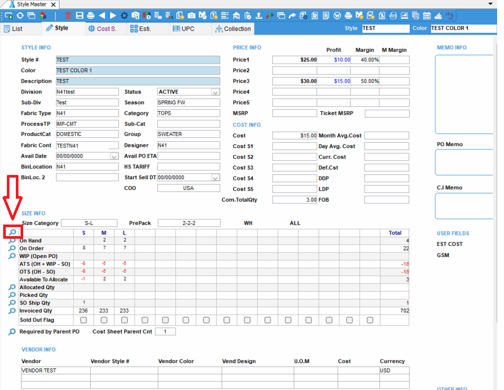The image size is (504, 390).
Task: Check the Sold Out Flag for size S
Action: click(x=83, y=320)
